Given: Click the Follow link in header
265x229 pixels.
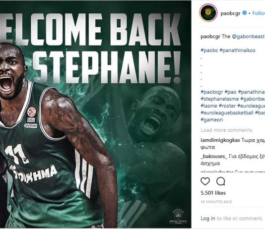Looking at the screenshot, I should pos(259,13).
